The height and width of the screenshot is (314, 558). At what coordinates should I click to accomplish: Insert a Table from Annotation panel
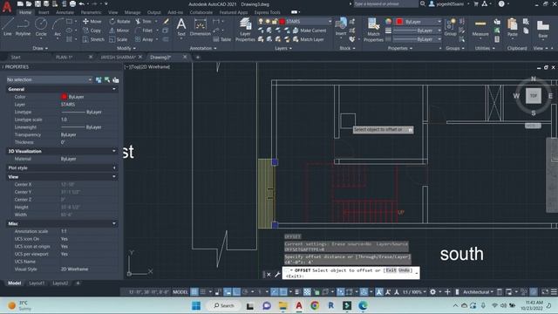pyautogui.click(x=222, y=39)
